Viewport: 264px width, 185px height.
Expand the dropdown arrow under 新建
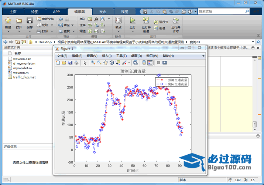tap(8, 31)
